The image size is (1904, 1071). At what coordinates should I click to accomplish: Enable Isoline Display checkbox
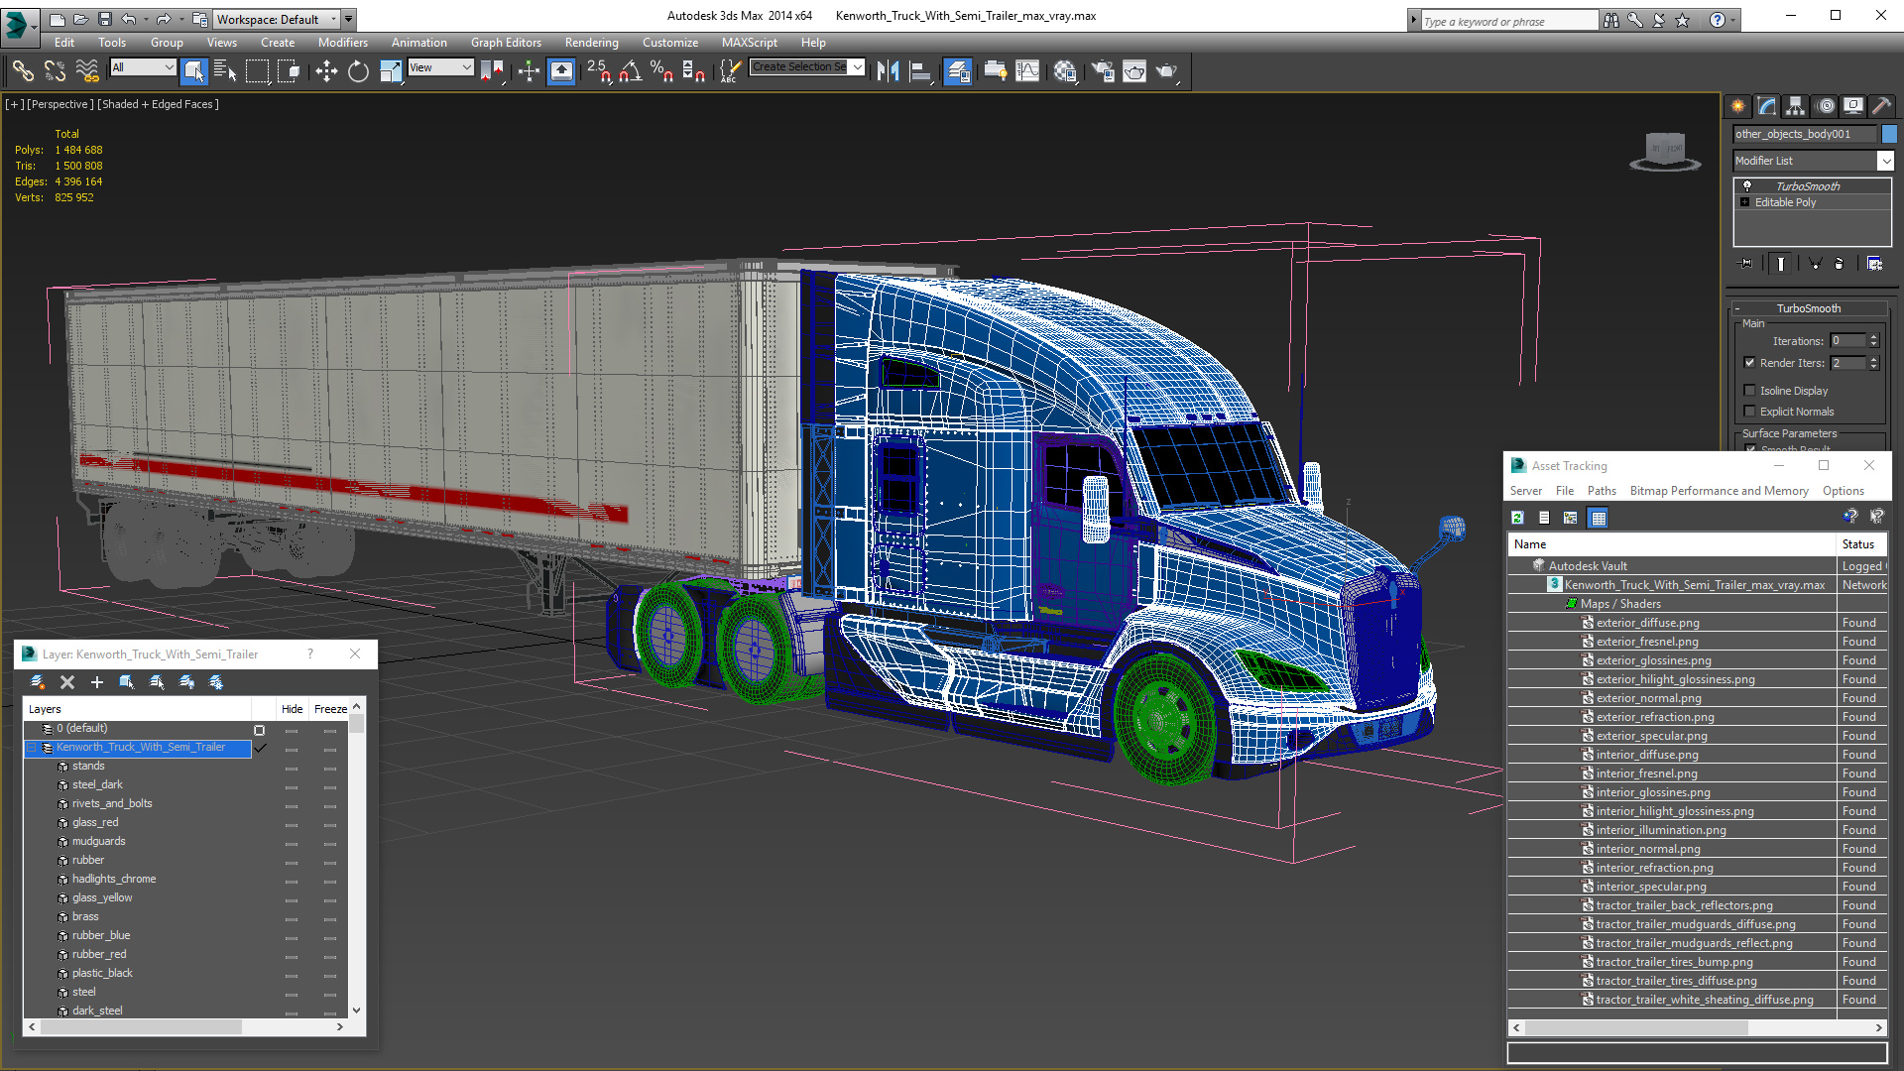coord(1749,391)
